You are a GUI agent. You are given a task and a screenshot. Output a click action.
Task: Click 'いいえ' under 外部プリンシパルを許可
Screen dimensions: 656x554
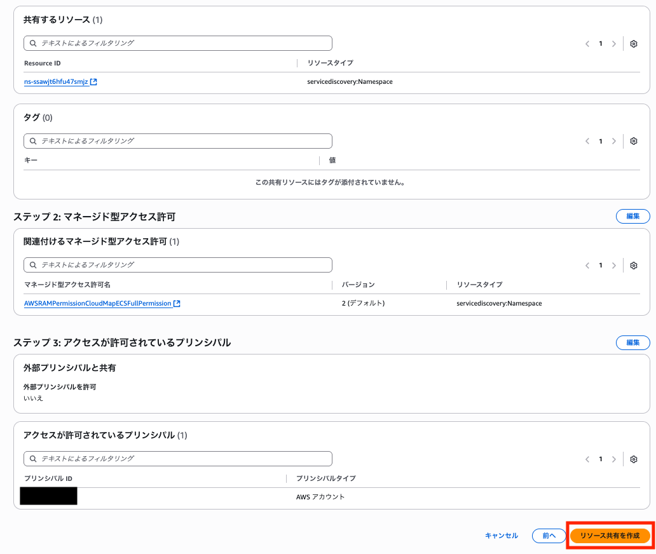[33, 398]
